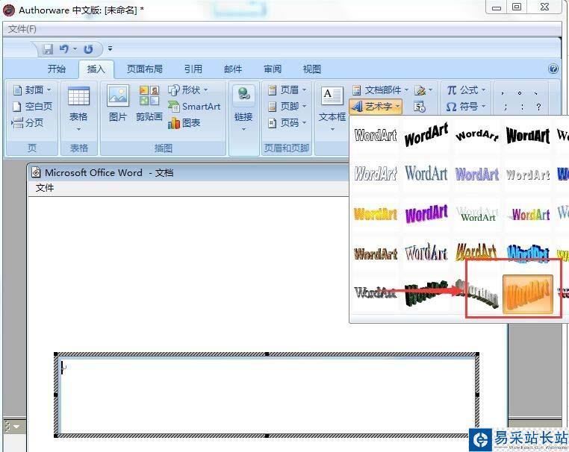Select the highlighted orange 3D WordArt style
569x452 pixels.
(x=528, y=294)
